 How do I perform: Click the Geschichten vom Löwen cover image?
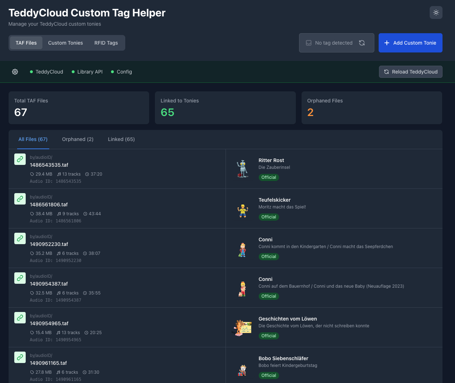pos(243,327)
